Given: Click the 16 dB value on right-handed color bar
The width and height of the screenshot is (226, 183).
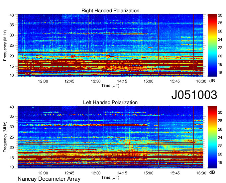Looking at the screenshot, I should pos(220,73).
